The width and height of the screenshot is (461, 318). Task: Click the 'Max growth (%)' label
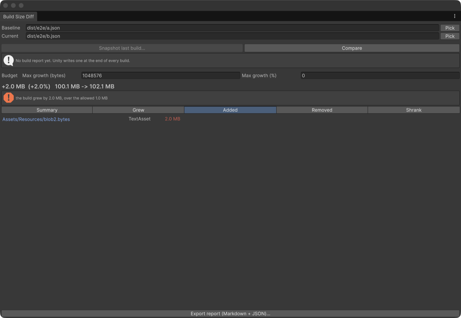259,76
